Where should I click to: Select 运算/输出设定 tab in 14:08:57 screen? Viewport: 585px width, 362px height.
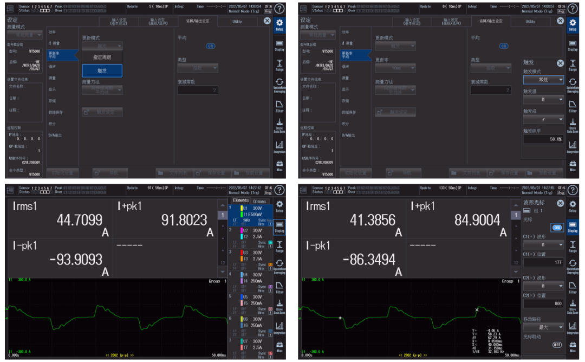tap(491, 21)
